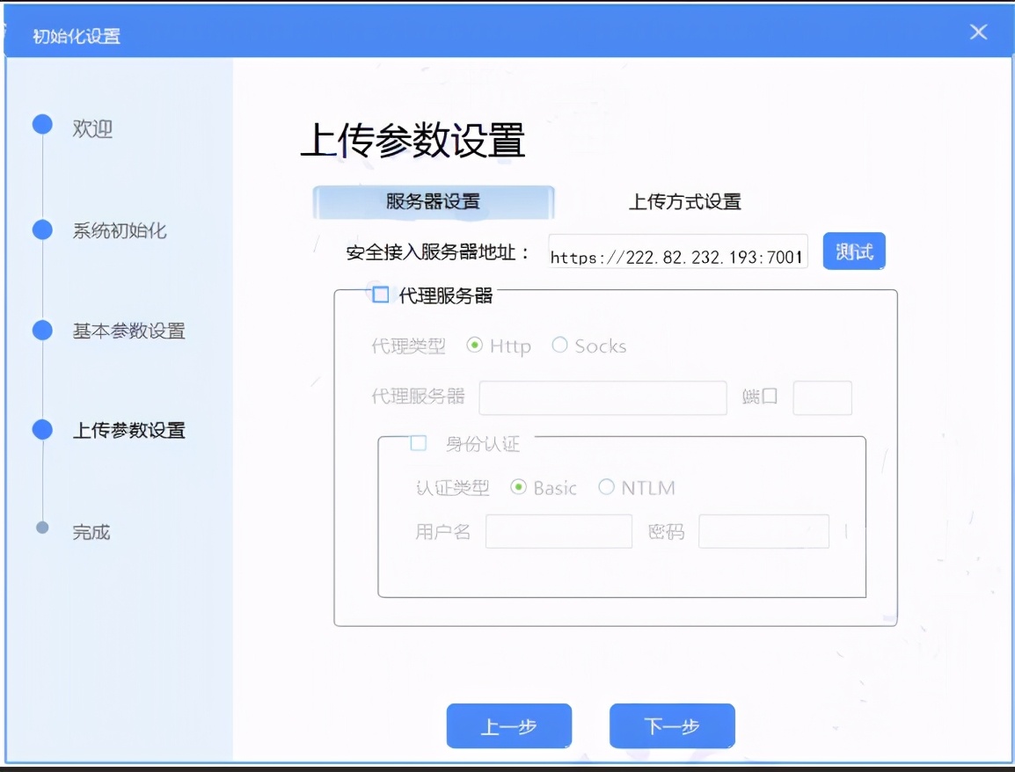Click the 代理服务器 proxy server input field
Viewport: 1015px width, 772px height.
[601, 397]
